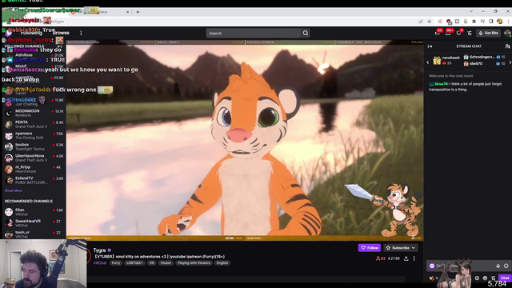Click gifter idle970 in leaderboard
This screenshot has width=512, height=288.
[476, 64]
